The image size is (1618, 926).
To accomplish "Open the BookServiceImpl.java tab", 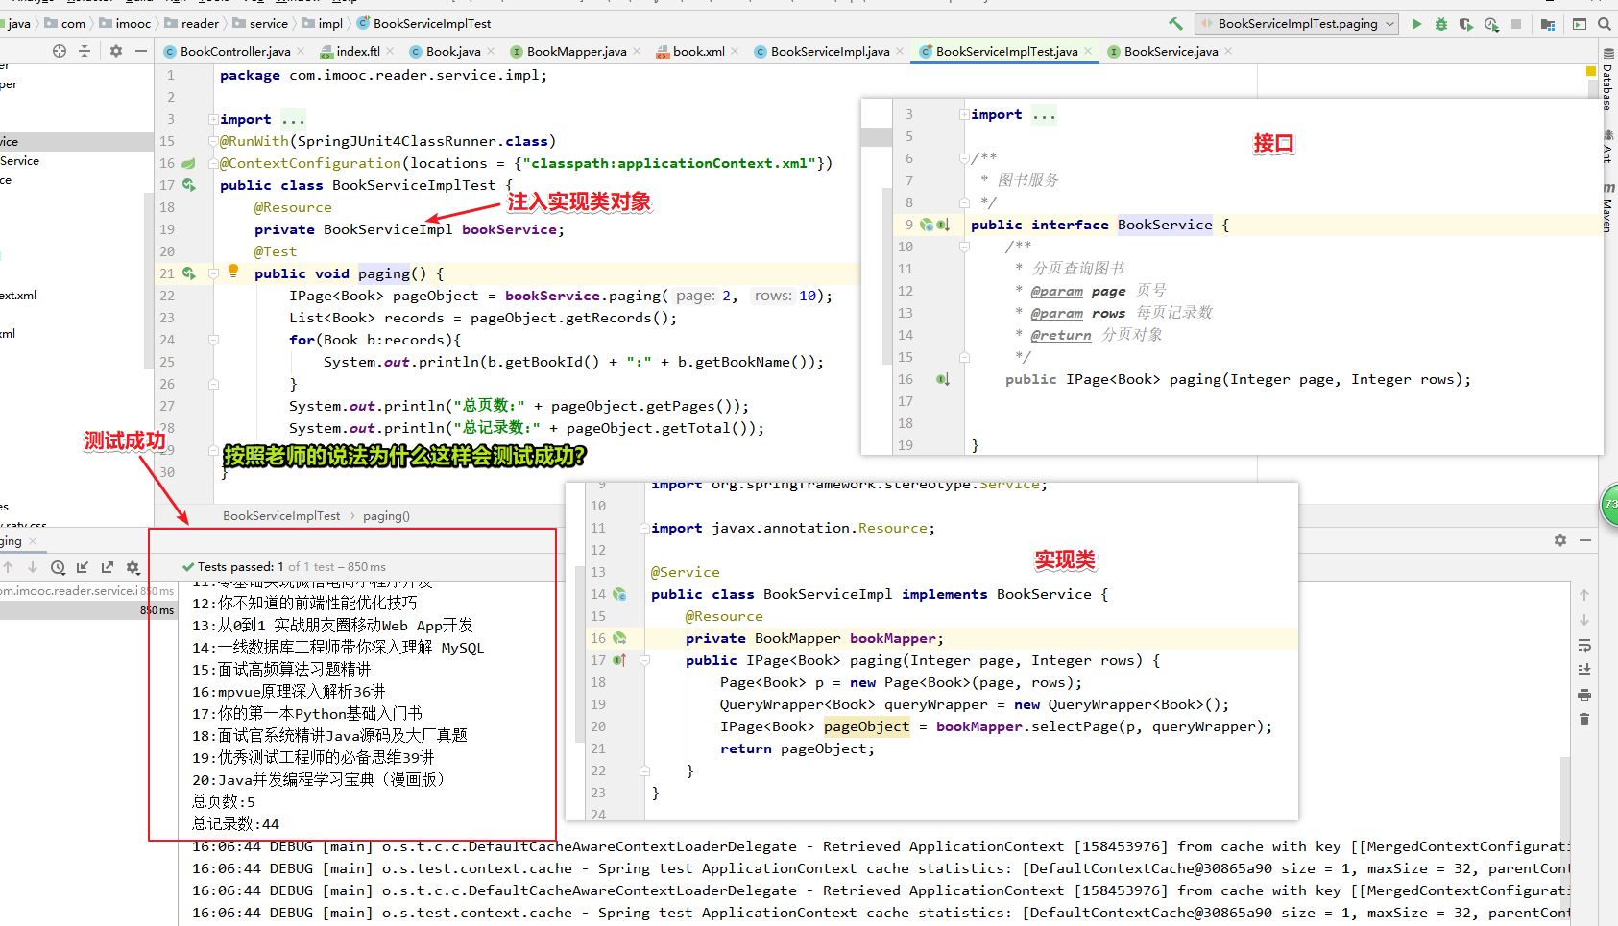I will [830, 52].
